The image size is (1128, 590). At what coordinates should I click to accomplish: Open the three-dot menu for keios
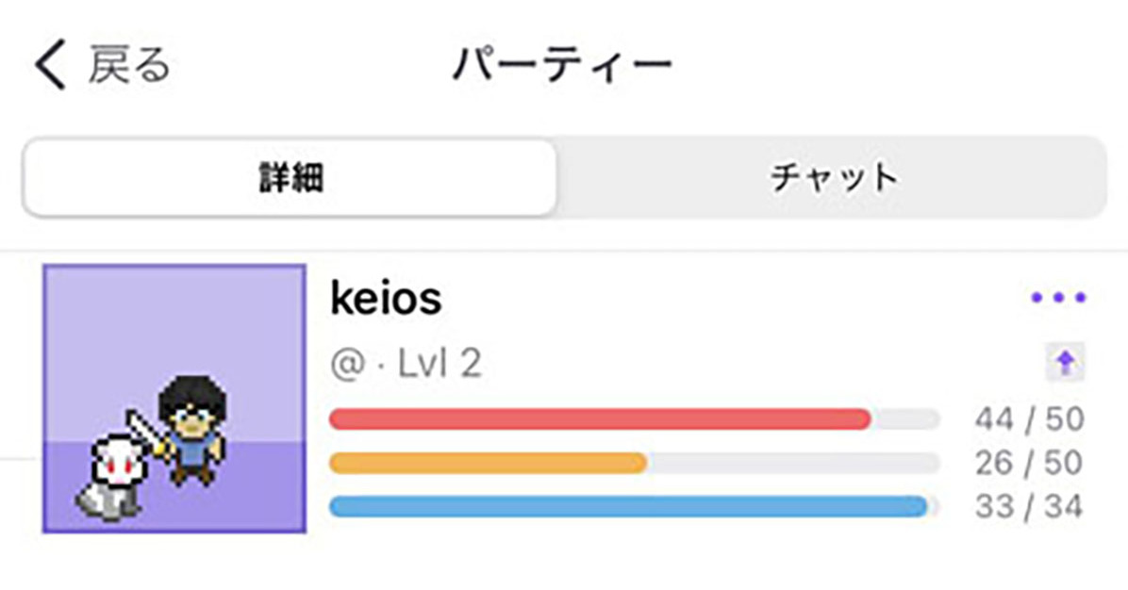point(1057,299)
